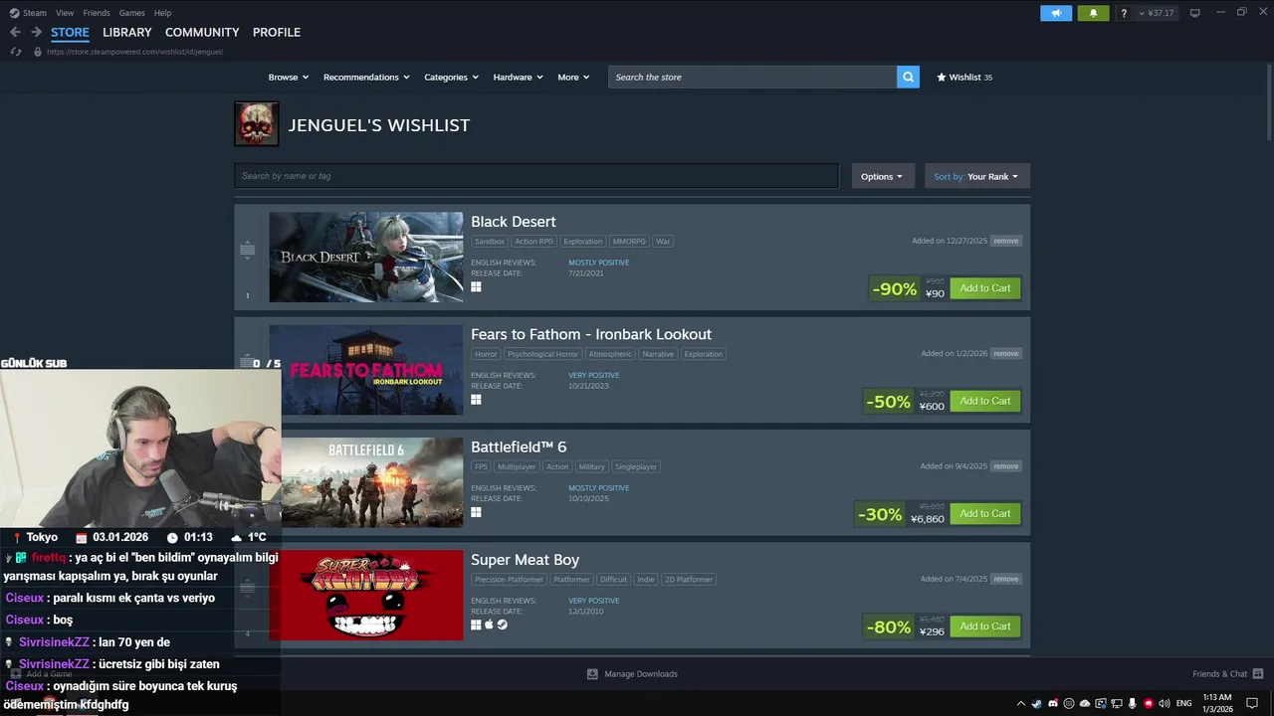Click the Discord tray icon

1053,703
